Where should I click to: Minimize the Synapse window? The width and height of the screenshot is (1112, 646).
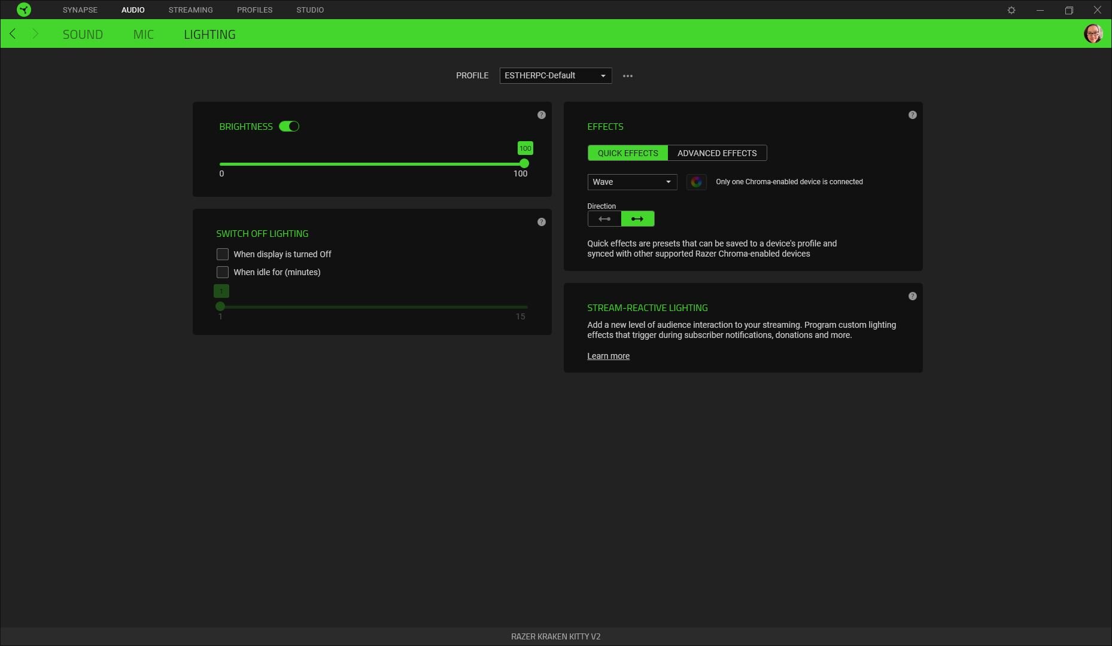(1040, 10)
